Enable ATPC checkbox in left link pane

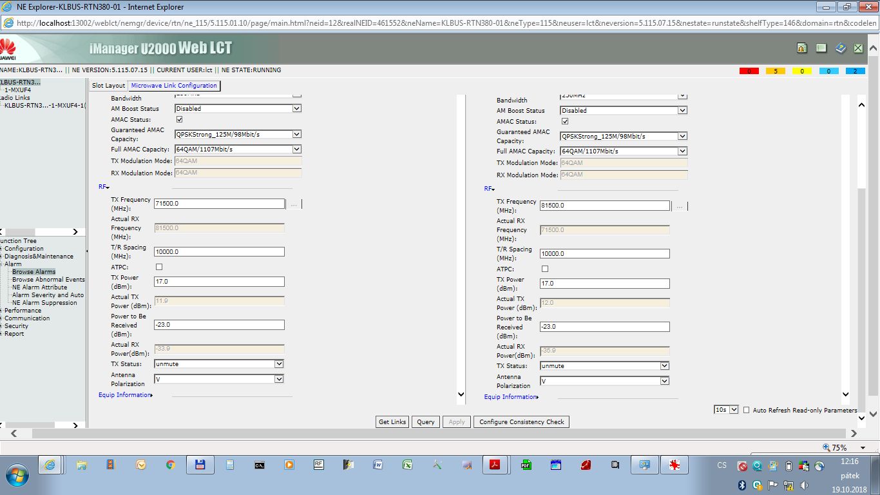coord(159,267)
